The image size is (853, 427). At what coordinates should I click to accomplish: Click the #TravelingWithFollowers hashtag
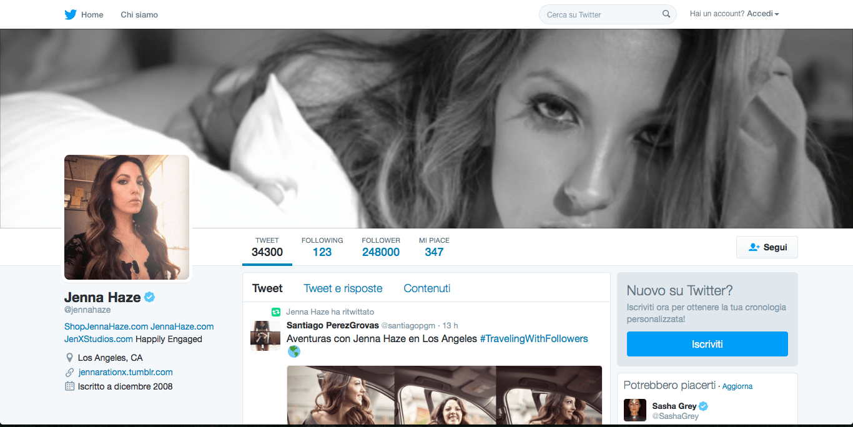click(x=534, y=338)
